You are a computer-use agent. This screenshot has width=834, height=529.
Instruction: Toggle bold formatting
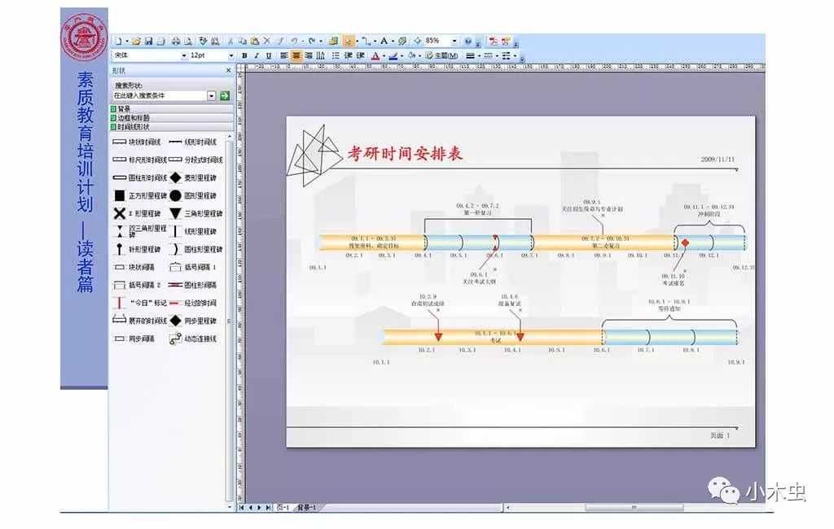pos(245,56)
